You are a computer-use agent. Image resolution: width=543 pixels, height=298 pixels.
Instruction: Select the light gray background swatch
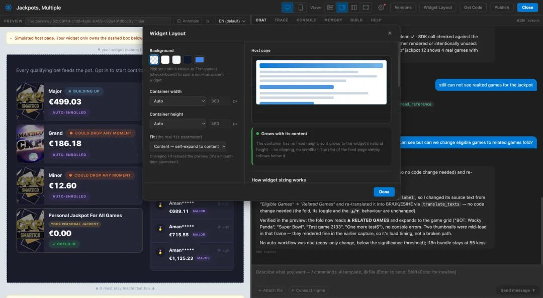(x=176, y=59)
